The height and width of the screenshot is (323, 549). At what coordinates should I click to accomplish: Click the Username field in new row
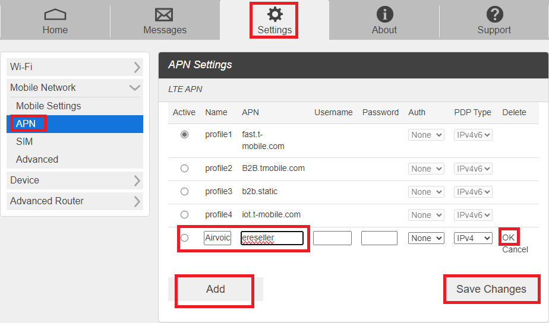(x=332, y=238)
